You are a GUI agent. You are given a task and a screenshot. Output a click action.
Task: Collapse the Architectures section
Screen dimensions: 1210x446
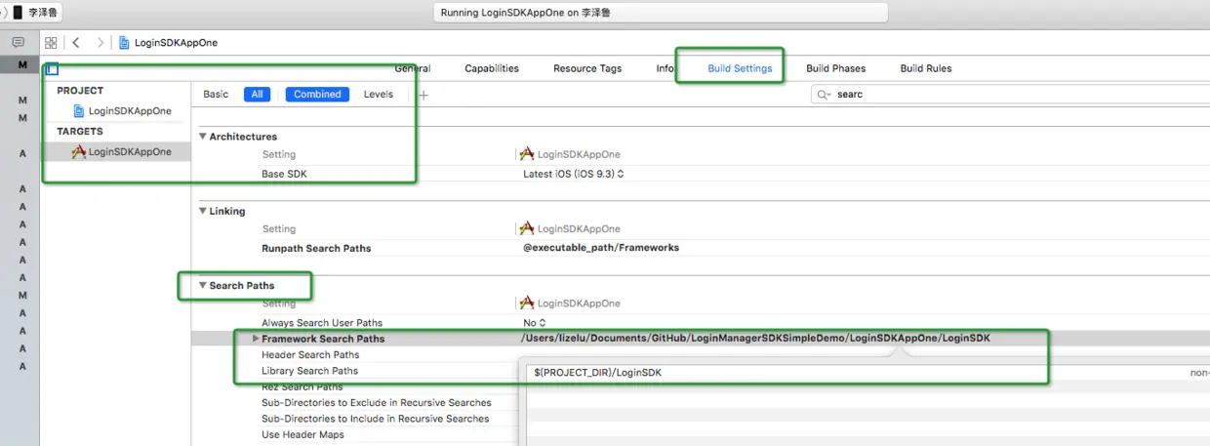203,137
